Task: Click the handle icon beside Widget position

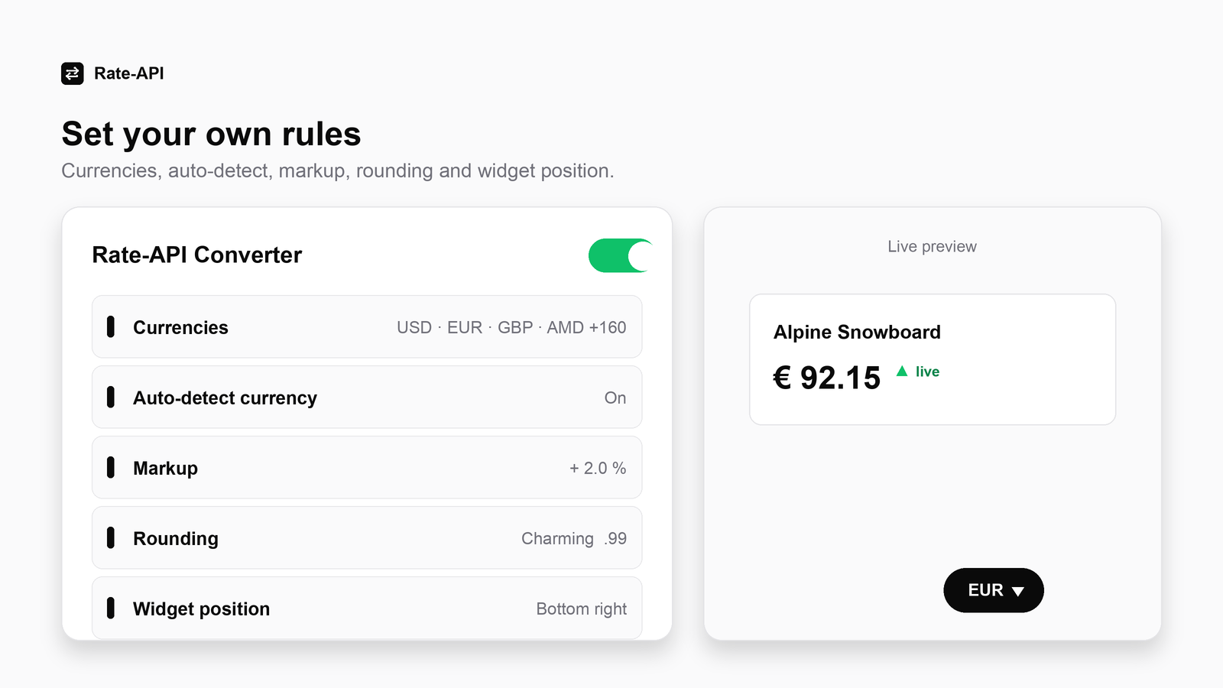Action: pyautogui.click(x=111, y=608)
